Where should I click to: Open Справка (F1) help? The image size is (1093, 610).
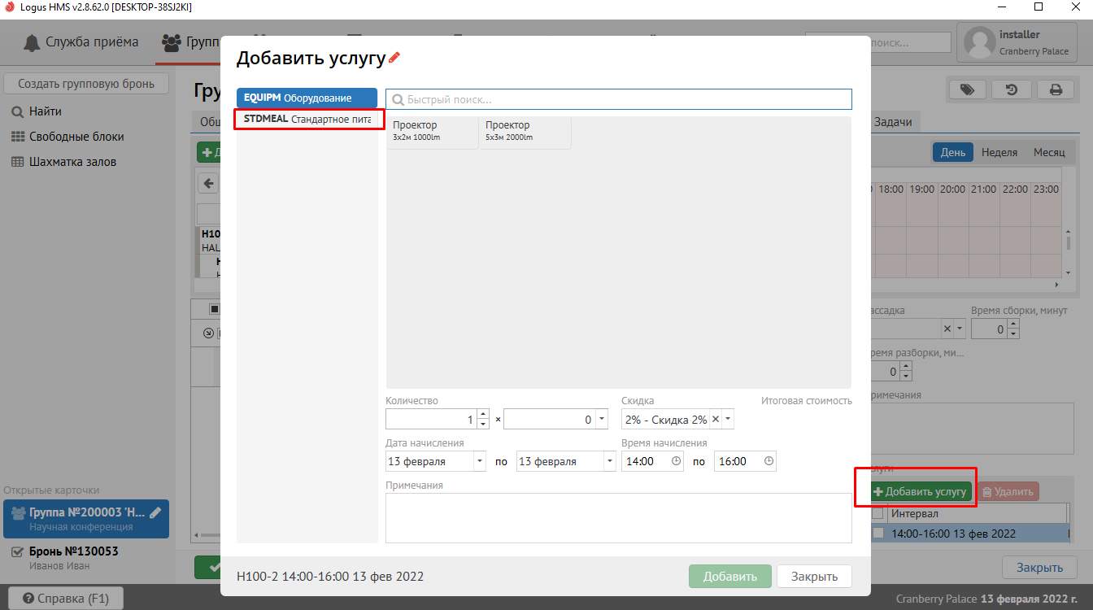(x=66, y=599)
